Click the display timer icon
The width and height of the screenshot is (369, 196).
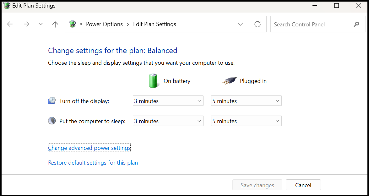click(52, 101)
